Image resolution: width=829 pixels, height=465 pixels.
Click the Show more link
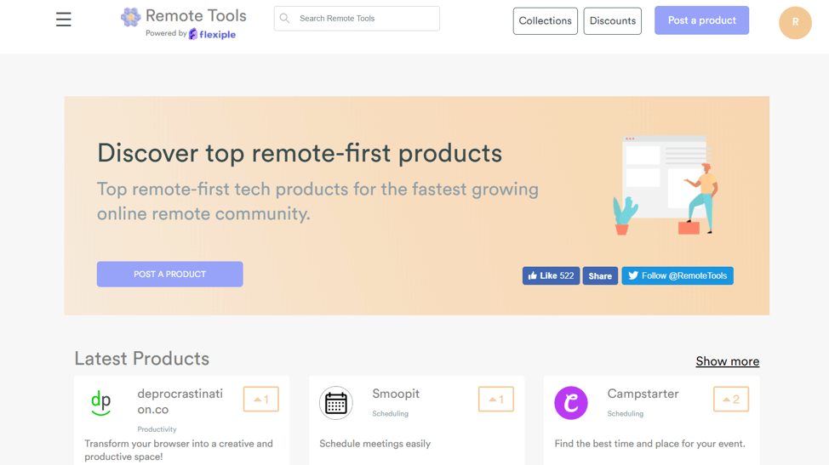(728, 361)
